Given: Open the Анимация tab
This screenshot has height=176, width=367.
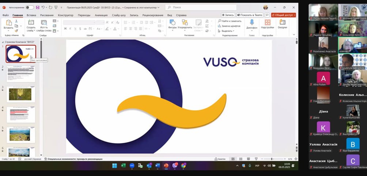Looking at the screenshot, I should pyautogui.click(x=101, y=15).
